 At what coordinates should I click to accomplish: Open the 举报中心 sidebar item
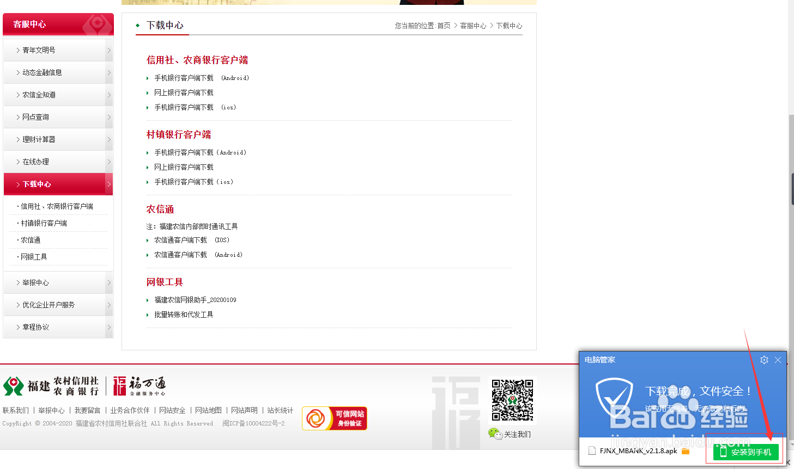click(x=58, y=282)
